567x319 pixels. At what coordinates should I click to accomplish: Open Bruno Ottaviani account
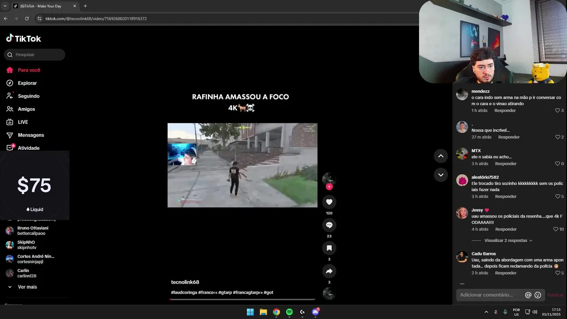30,231
